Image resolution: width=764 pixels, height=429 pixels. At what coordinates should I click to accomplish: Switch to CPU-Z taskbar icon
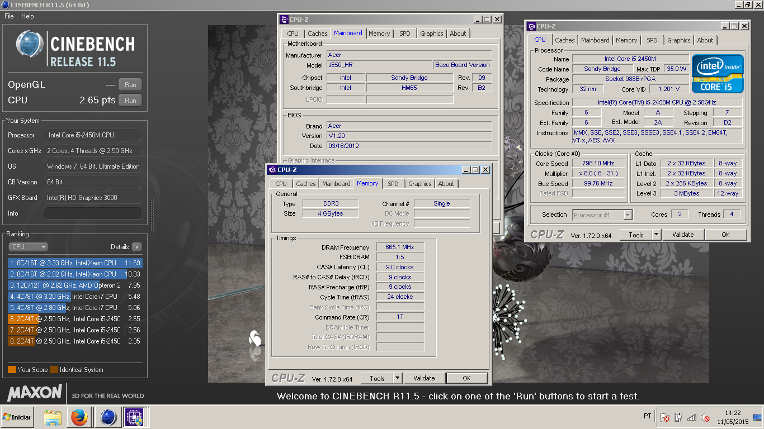[x=134, y=417]
